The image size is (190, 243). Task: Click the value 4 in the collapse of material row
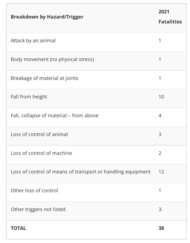pyautogui.click(x=160, y=116)
